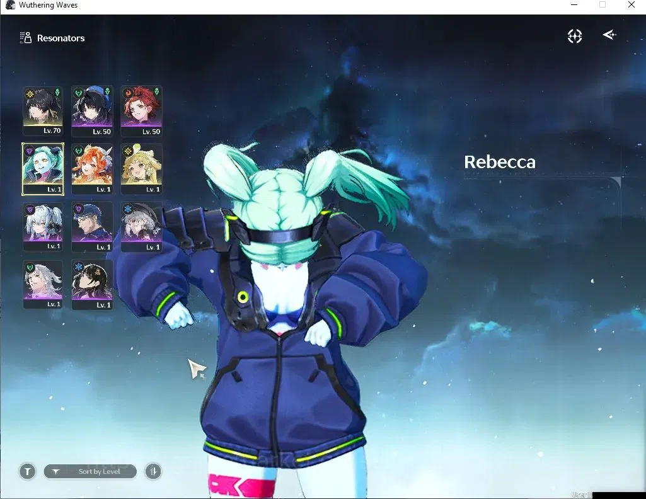Viewport: 646px width, 499px height.
Task: Select the teal-haired Rebecca portrait
Action: 42,169
